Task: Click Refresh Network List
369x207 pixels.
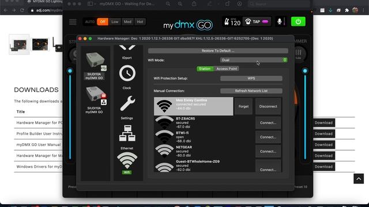Action: pyautogui.click(x=251, y=91)
